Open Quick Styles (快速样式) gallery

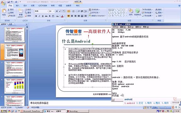138,13
